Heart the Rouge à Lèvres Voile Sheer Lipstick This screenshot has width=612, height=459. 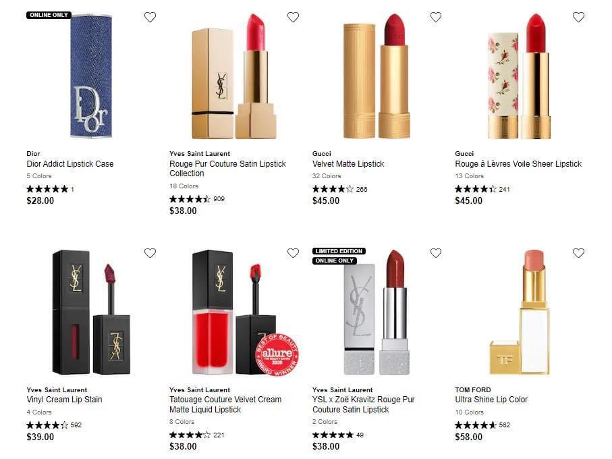tap(578, 17)
